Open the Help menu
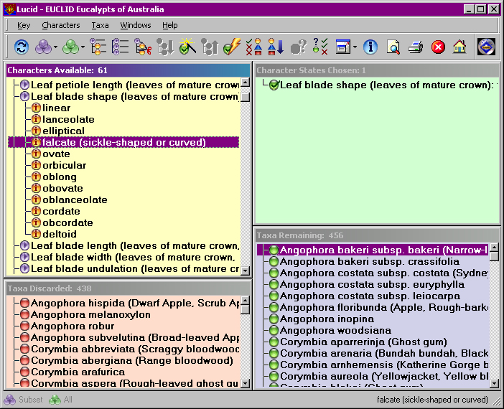The width and height of the screenshot is (504, 409). pyautogui.click(x=169, y=25)
